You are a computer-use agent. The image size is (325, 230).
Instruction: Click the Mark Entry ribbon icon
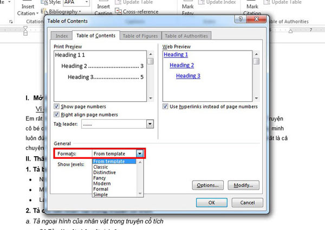click(x=187, y=8)
